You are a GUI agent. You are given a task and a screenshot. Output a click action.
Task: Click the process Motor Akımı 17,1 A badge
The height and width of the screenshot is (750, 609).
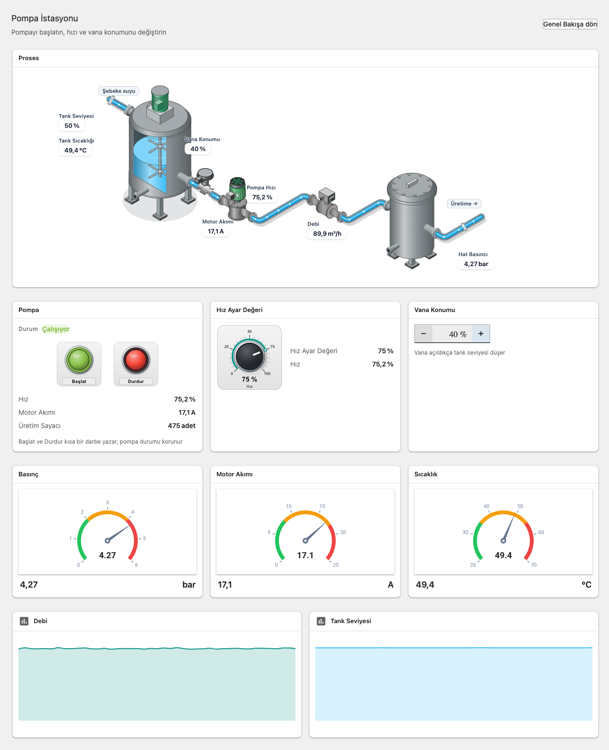[x=215, y=232]
